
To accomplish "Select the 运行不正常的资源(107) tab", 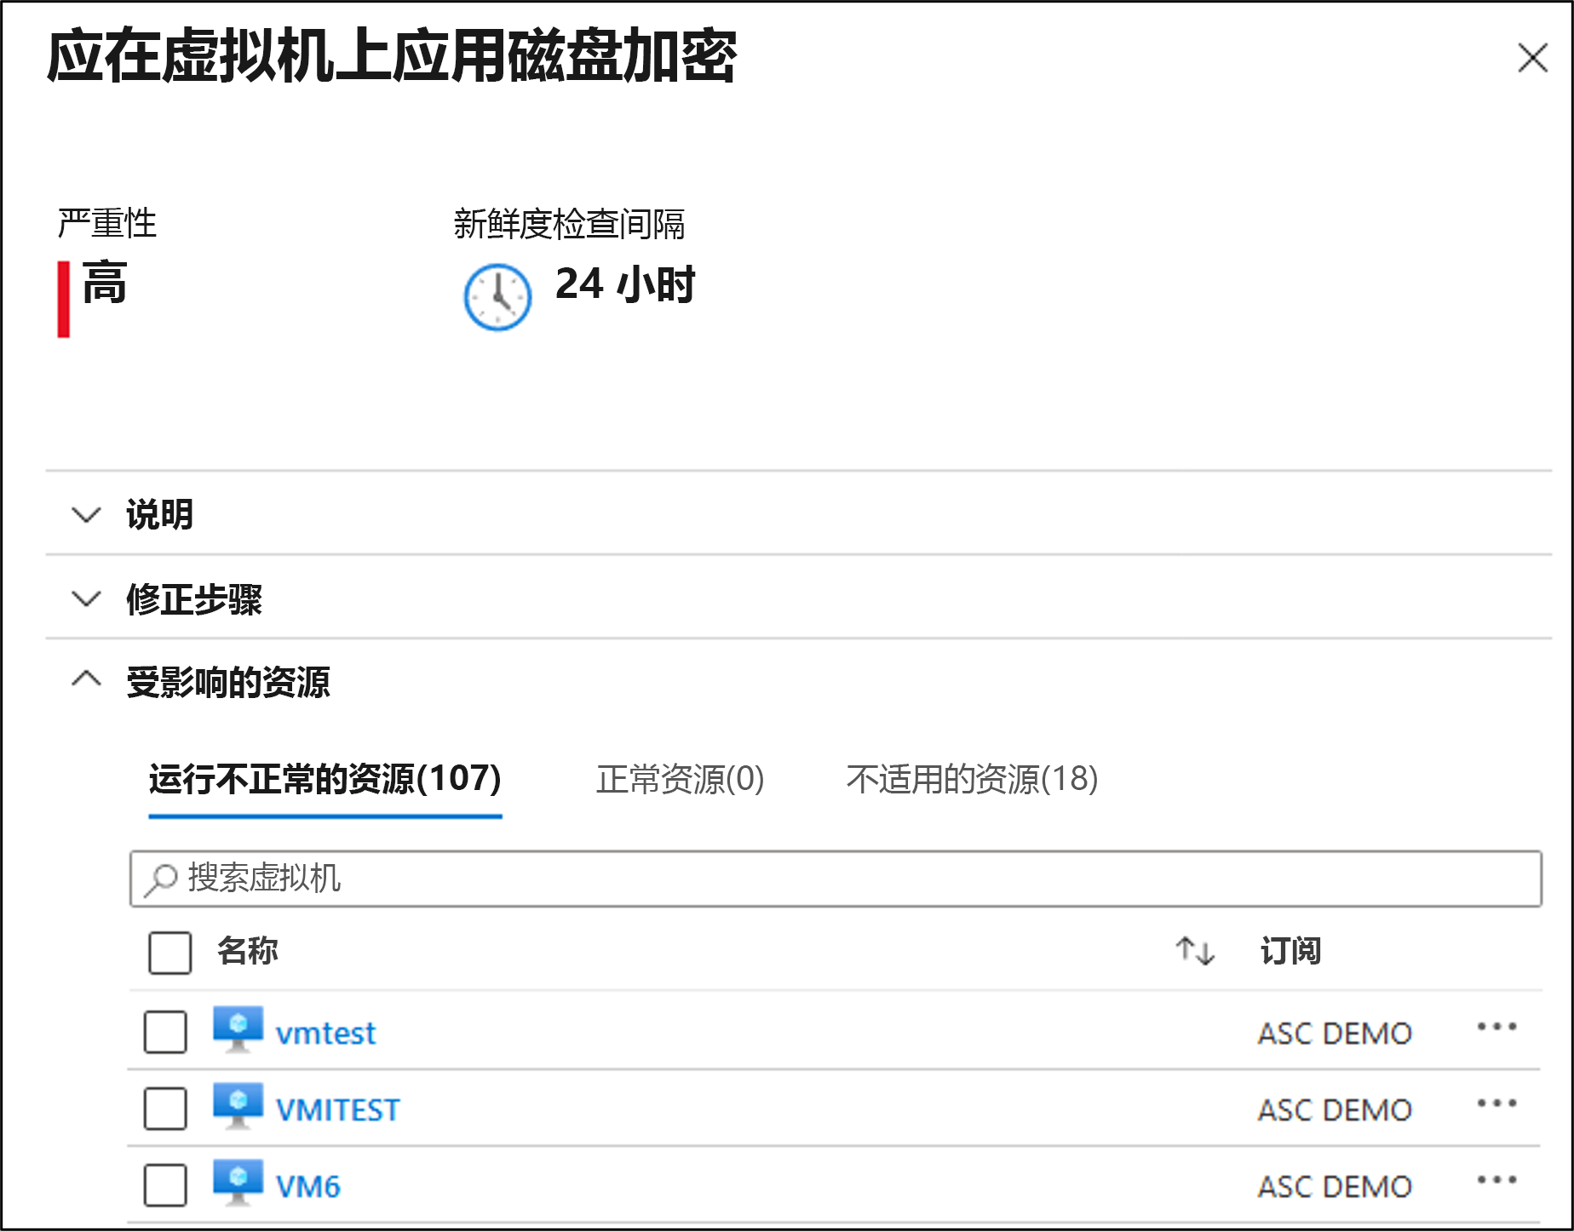I will pyautogui.click(x=325, y=779).
